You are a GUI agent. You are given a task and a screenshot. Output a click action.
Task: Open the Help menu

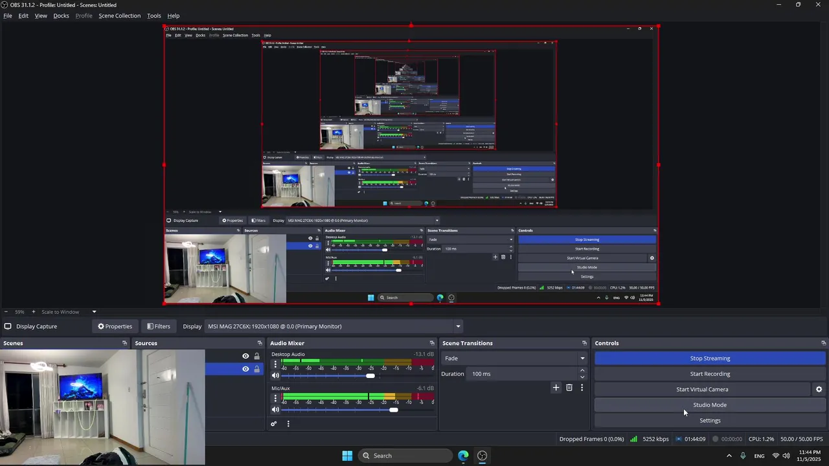(174, 16)
